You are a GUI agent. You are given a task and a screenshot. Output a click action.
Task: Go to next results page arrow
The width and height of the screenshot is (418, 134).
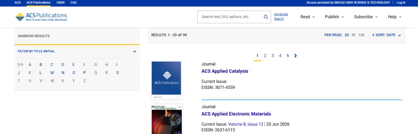(x=295, y=56)
